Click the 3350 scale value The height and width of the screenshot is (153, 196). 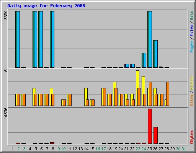pyautogui.click(x=6, y=15)
